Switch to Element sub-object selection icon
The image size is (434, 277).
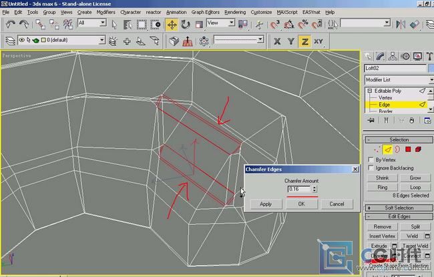[418, 150]
